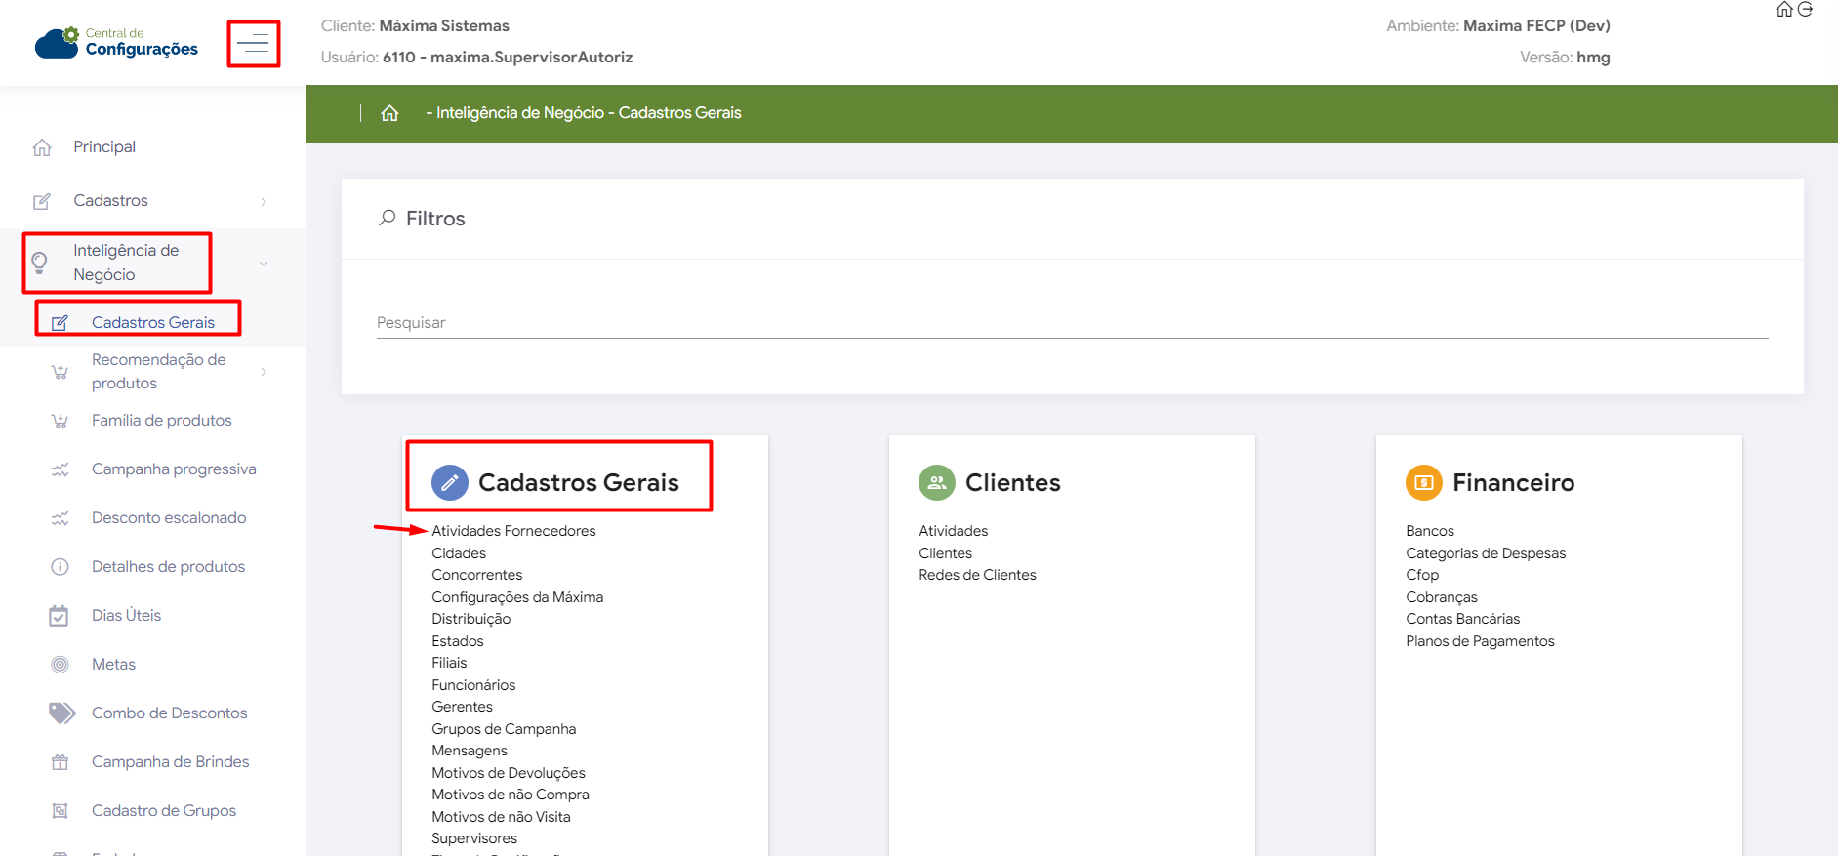This screenshot has height=856, width=1838.
Task: Open Atividades Fornecedores link
Action: tap(513, 531)
